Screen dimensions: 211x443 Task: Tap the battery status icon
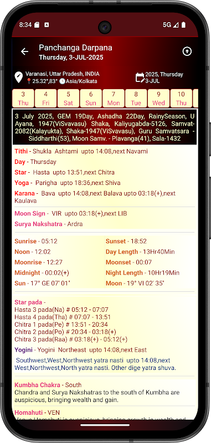[x=184, y=25]
